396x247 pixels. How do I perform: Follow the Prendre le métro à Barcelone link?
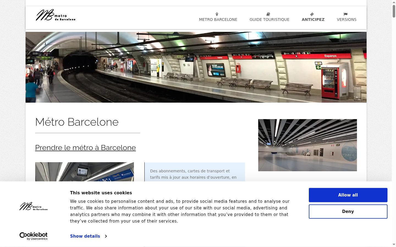[86, 148]
